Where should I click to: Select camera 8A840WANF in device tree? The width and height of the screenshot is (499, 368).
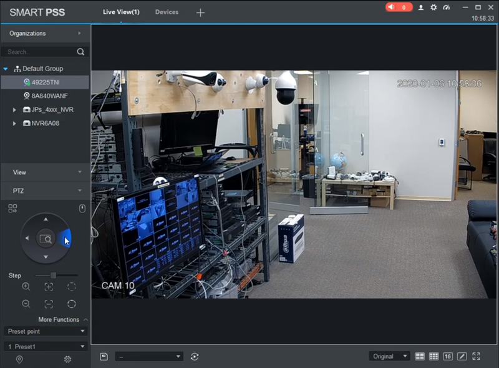pos(49,96)
